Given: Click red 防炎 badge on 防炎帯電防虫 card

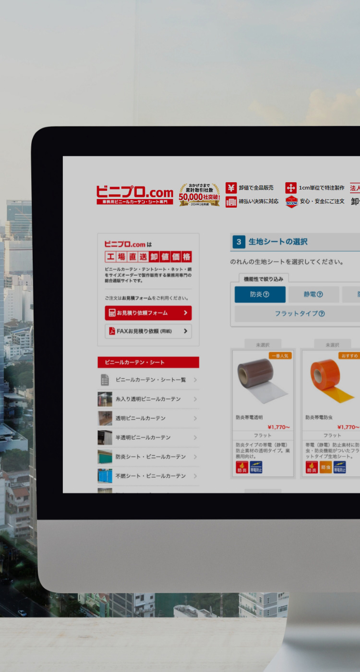Looking at the screenshot, I should 312,468.
